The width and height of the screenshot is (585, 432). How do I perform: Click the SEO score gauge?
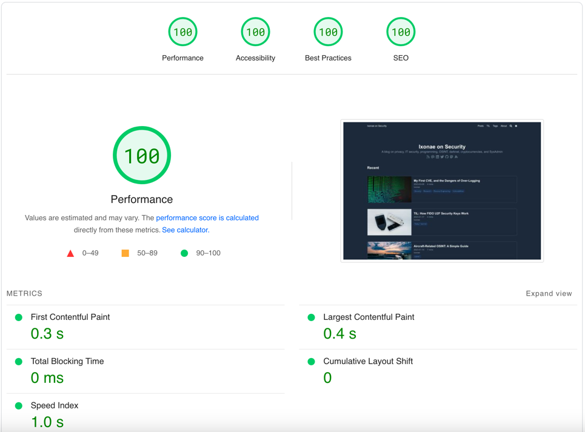pyautogui.click(x=401, y=32)
